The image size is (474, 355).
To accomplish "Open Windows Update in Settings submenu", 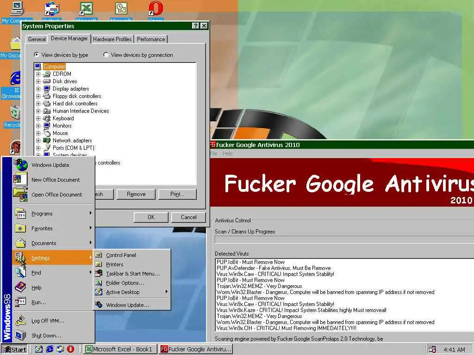I will (132, 305).
